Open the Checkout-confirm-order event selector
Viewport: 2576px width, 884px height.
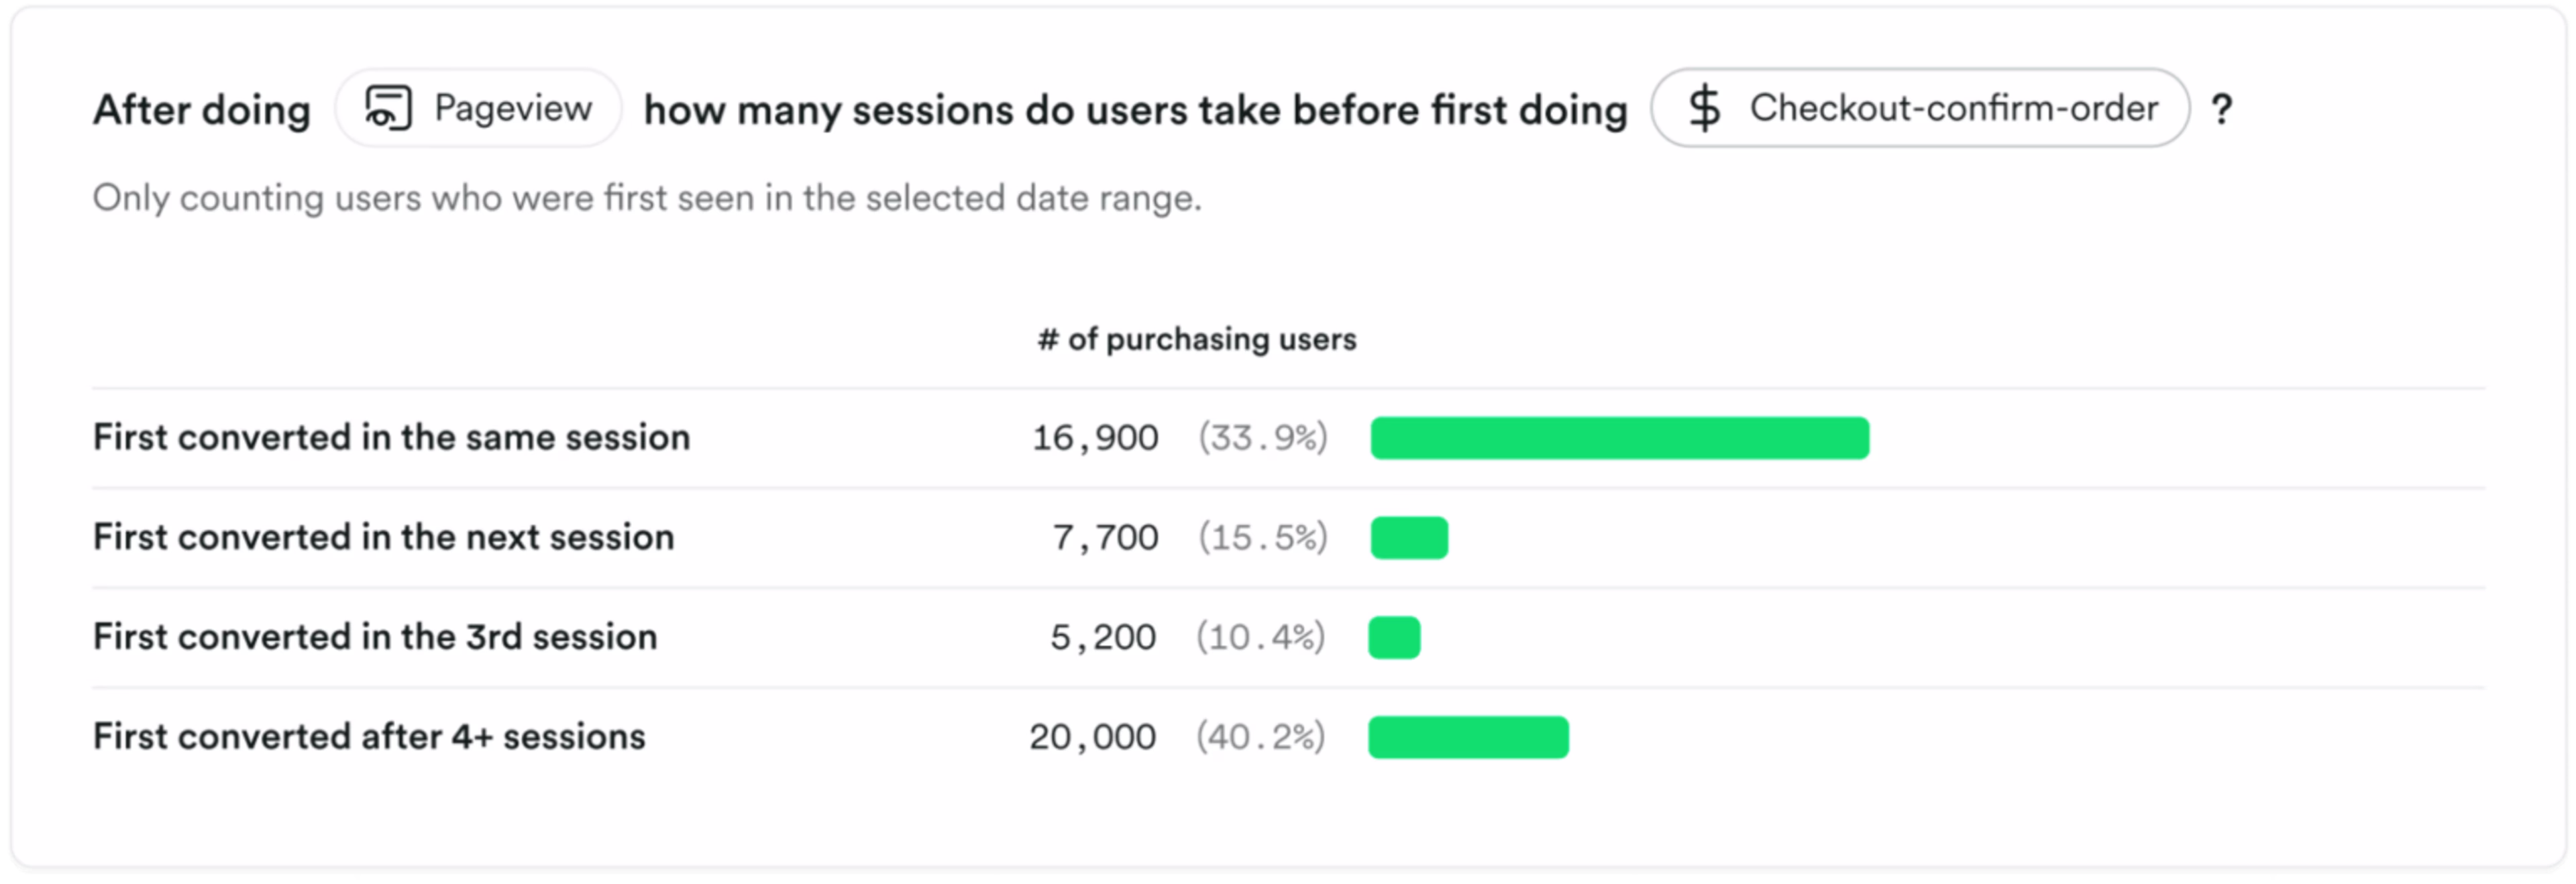click(1919, 108)
